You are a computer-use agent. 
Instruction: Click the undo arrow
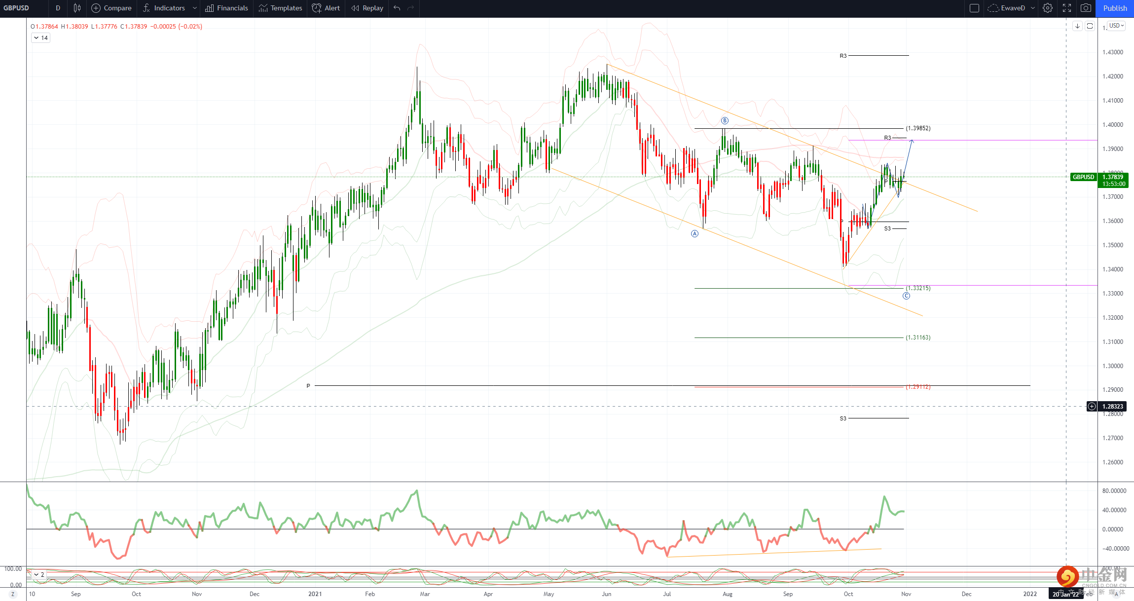[397, 8]
